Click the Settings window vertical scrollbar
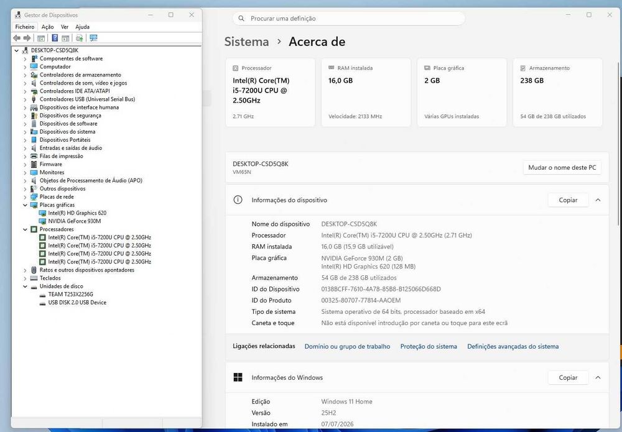Image resolution: width=622 pixels, height=432 pixels. pos(619,143)
